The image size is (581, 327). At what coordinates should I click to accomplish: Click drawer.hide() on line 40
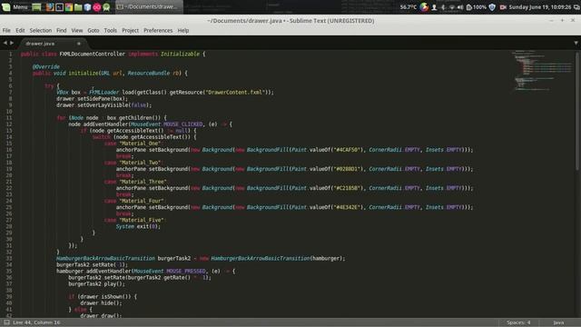(101, 302)
